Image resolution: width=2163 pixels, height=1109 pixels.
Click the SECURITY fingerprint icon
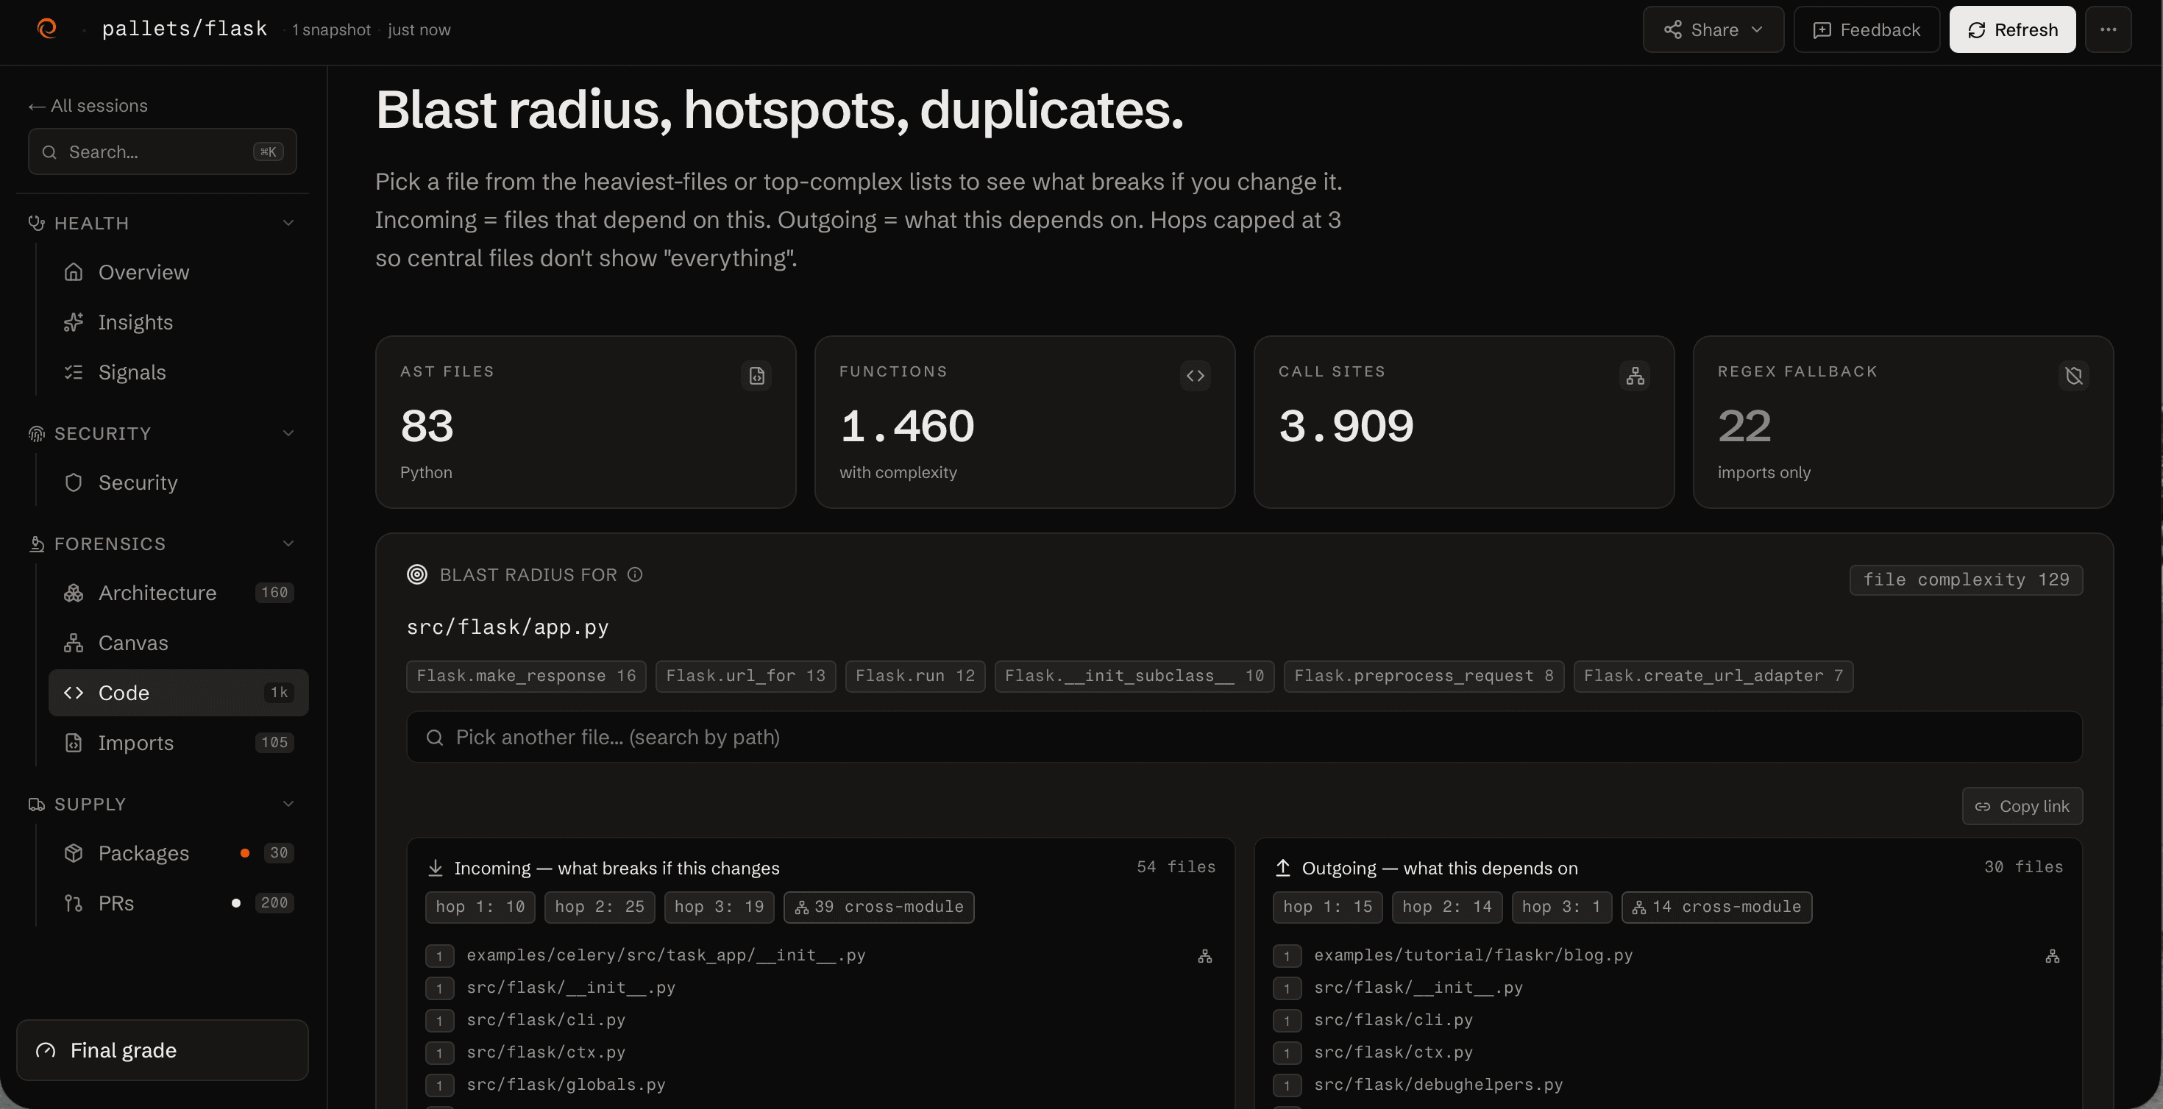(36, 434)
